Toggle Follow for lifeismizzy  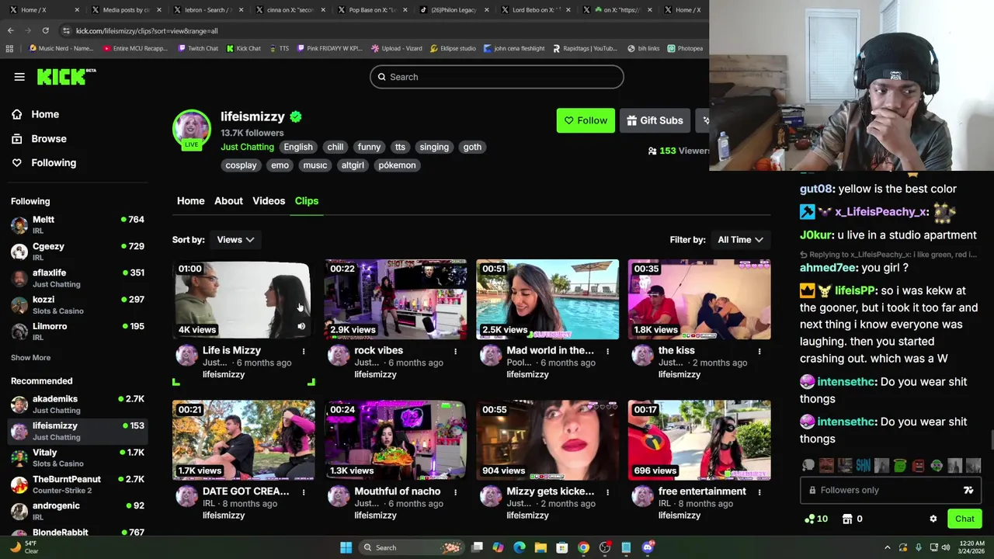tap(586, 120)
